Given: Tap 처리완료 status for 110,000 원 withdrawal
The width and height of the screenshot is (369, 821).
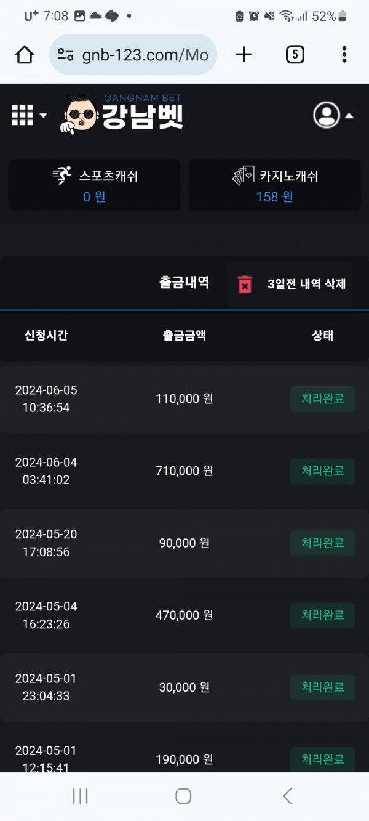Looking at the screenshot, I should tap(322, 399).
